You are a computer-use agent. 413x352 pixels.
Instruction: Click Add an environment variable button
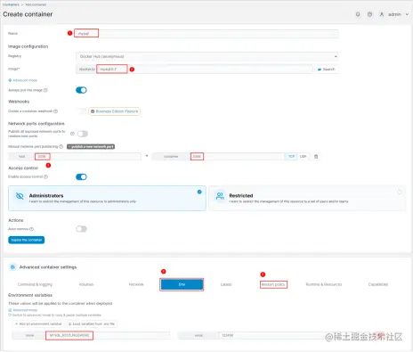[38, 323]
